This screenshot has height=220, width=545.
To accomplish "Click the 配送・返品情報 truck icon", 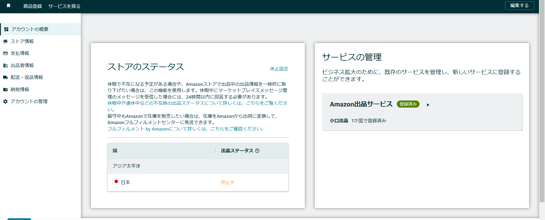I will tap(5, 77).
